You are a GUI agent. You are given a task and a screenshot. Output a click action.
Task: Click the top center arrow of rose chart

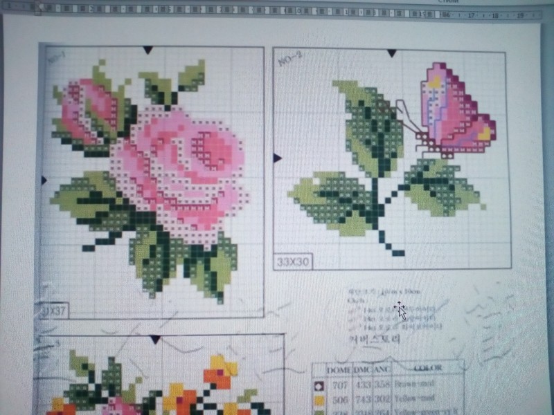pos(148,50)
